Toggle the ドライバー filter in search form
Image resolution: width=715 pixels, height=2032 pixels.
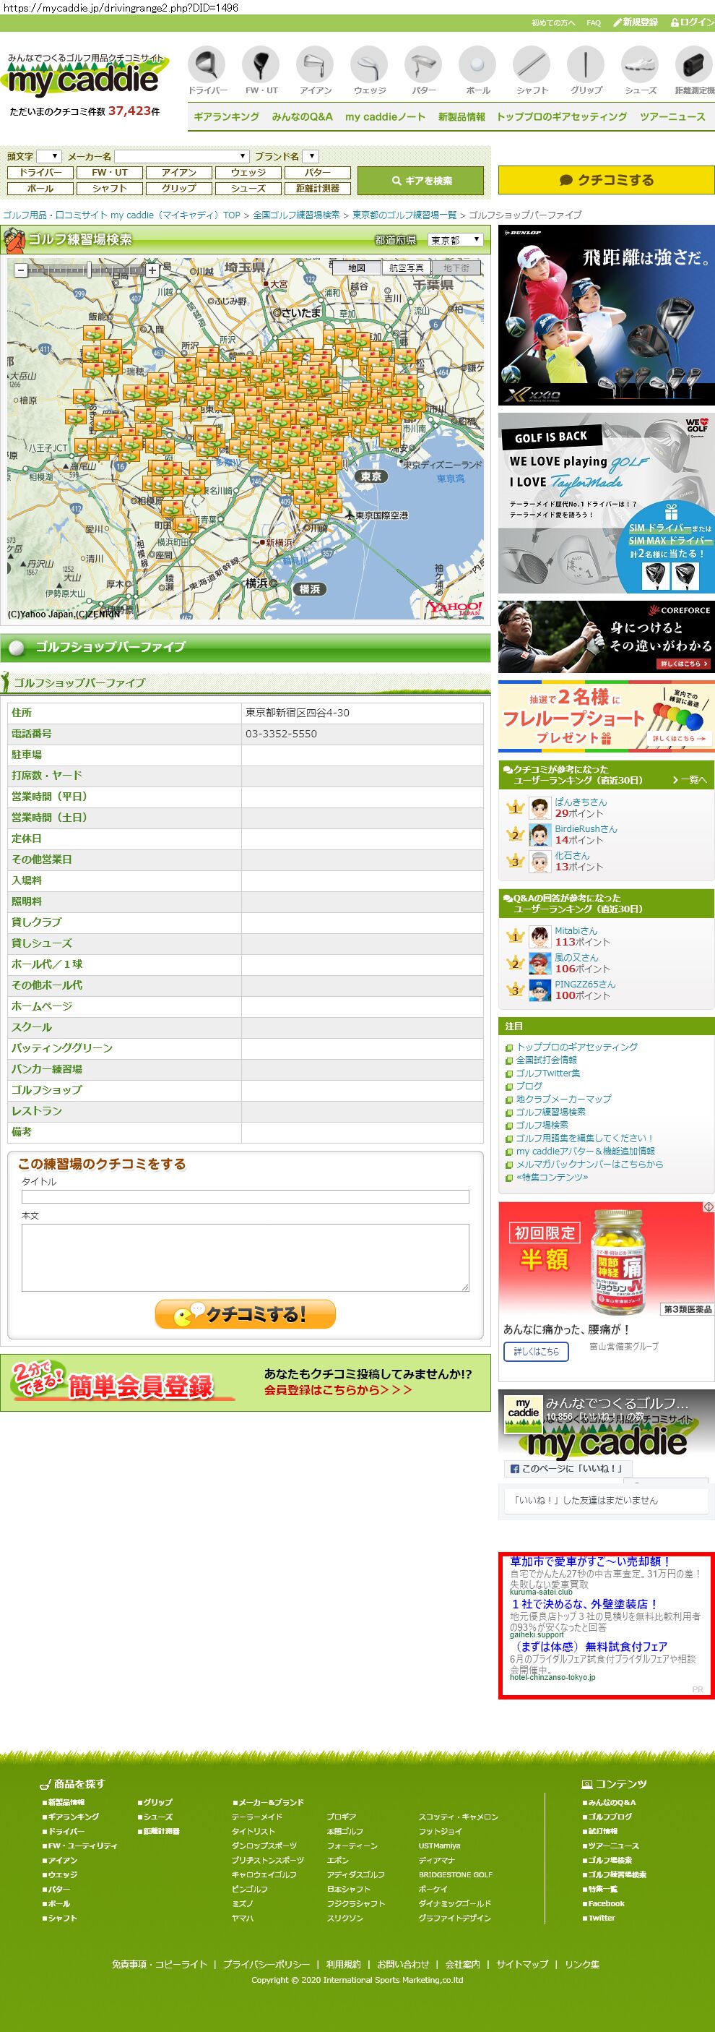pos(40,172)
